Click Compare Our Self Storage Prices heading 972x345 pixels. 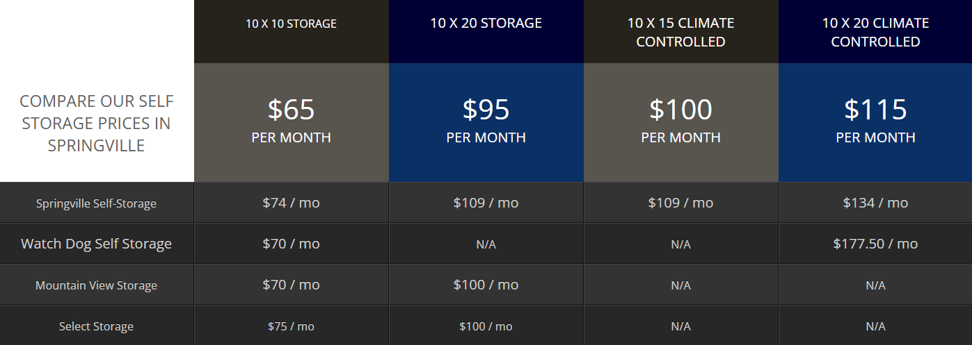96,124
